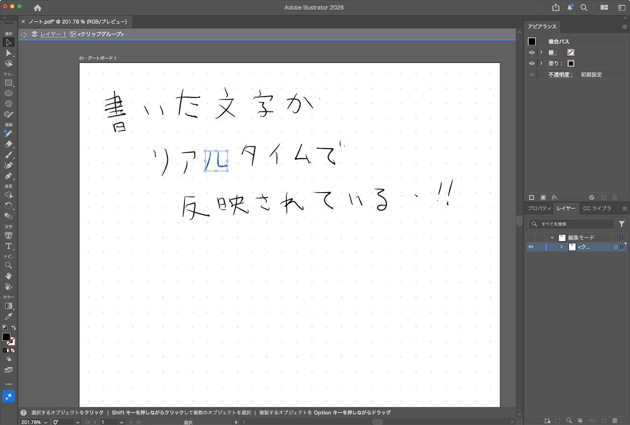
Task: Select the Pencil tool
Action: (8, 134)
